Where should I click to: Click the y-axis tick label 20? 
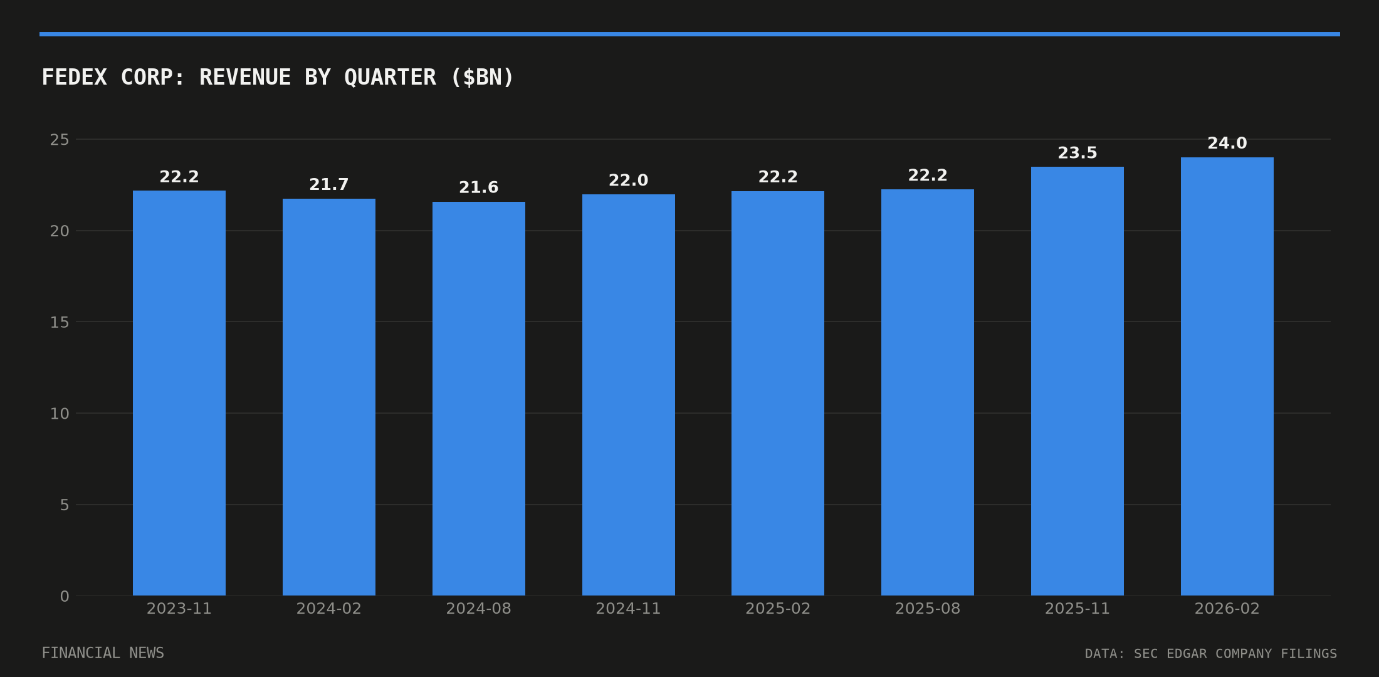pyautogui.click(x=60, y=231)
